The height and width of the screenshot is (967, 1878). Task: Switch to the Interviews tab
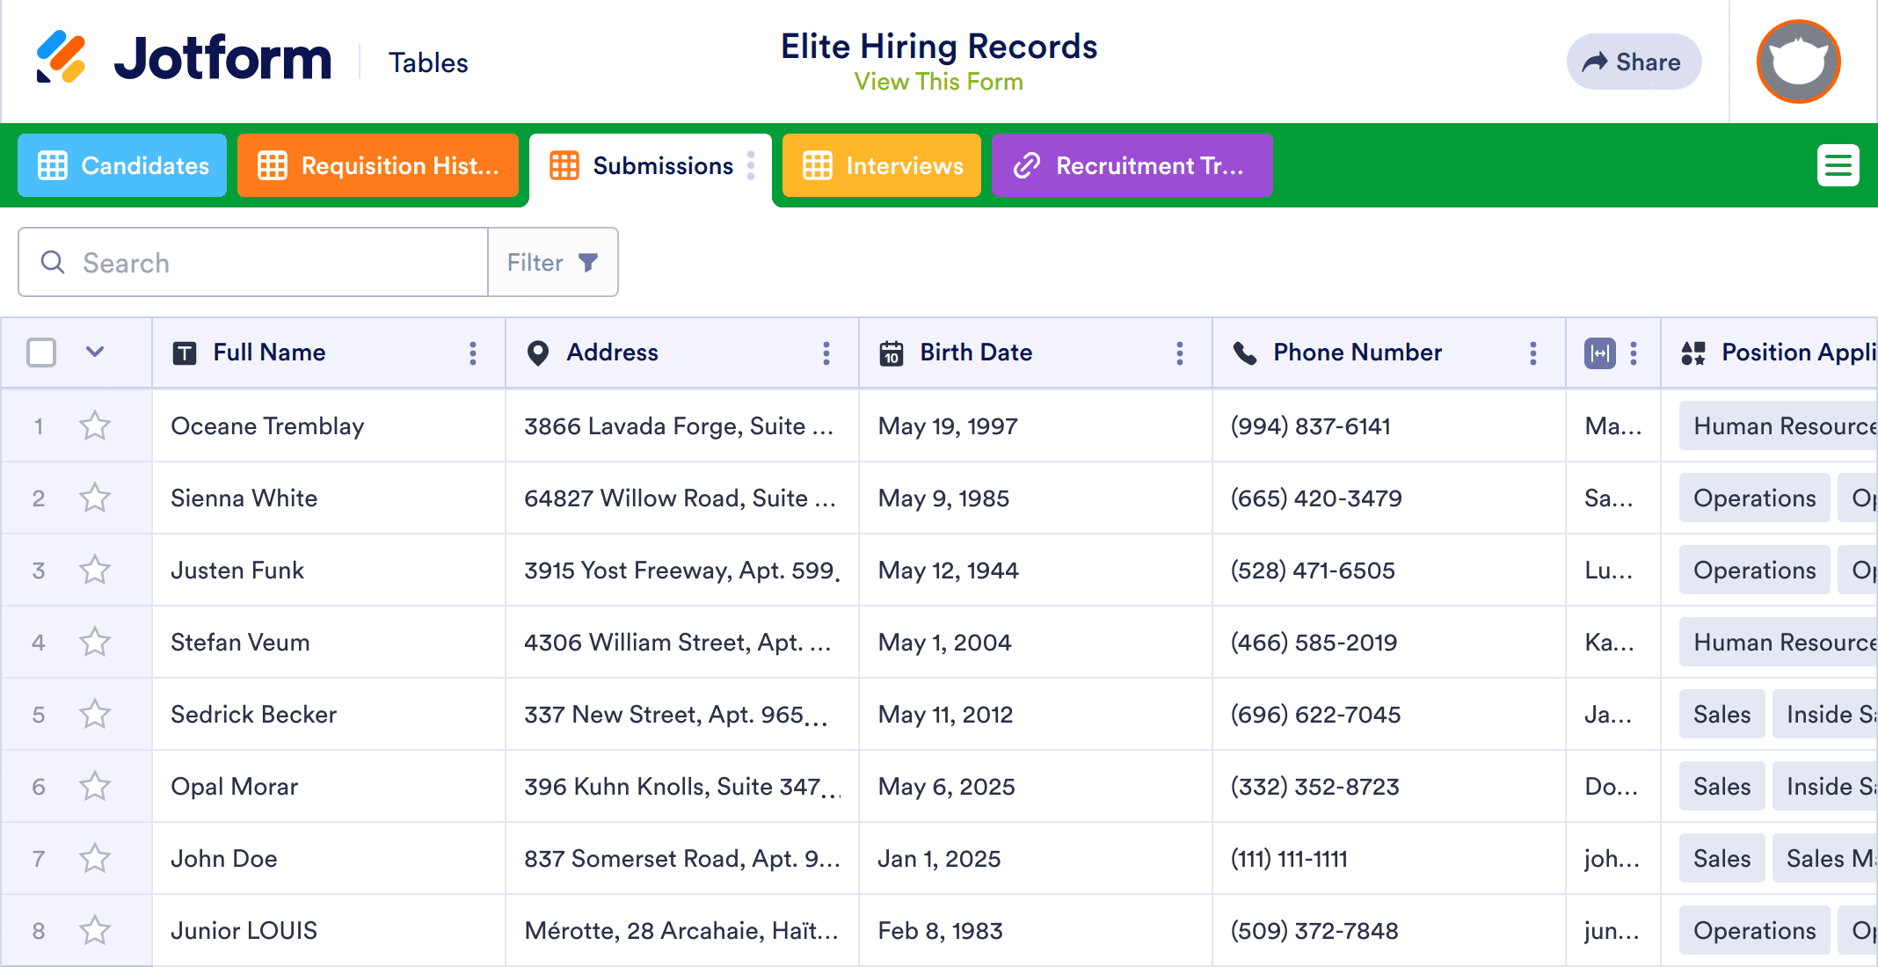click(x=882, y=165)
